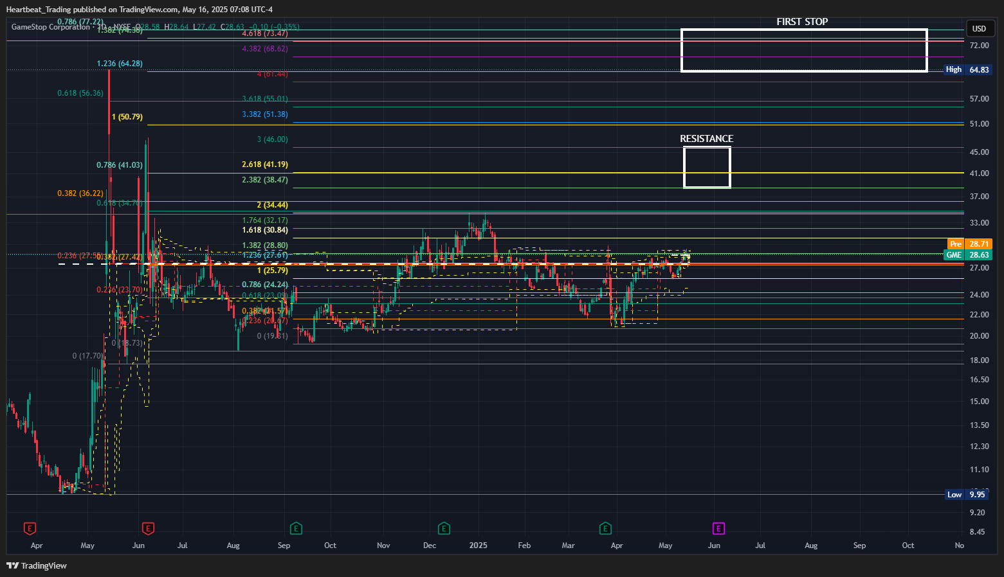Screen dimensions: 1004x577
Task: Click the 0.786 (24.24) Fibonacci label
Action: (265, 285)
